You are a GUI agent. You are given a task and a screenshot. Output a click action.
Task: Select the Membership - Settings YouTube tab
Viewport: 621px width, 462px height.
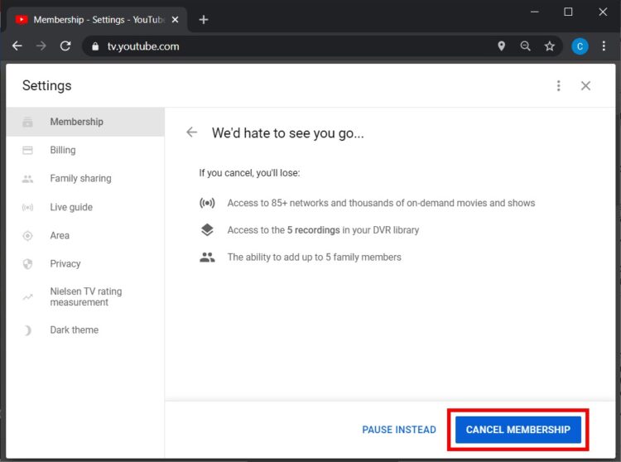(97, 19)
